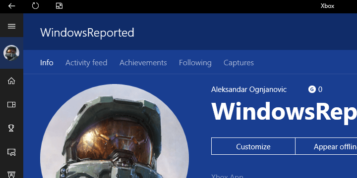Image resolution: width=357 pixels, height=178 pixels.
Task: Open profile via sidebar avatar
Action: click(11, 53)
